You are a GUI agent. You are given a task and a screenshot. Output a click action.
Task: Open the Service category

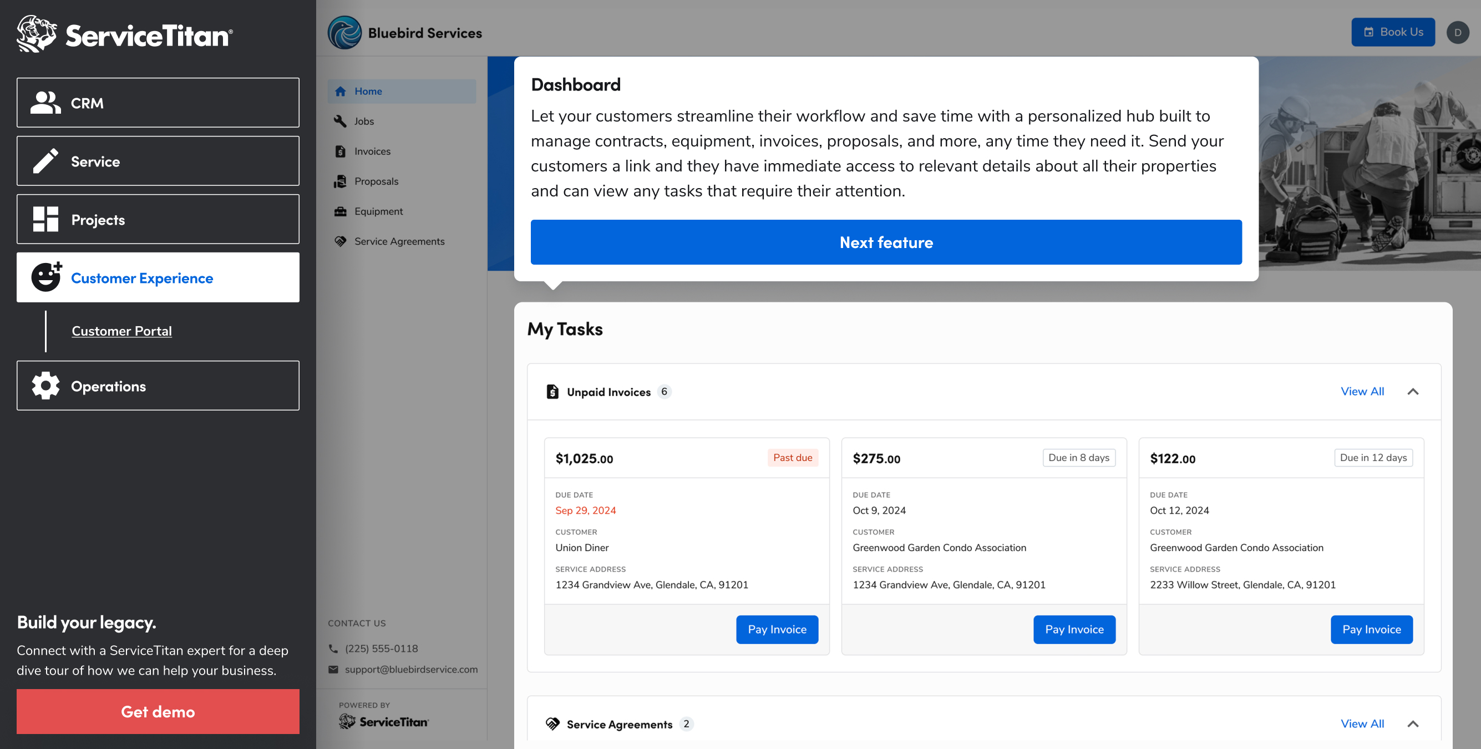158,161
